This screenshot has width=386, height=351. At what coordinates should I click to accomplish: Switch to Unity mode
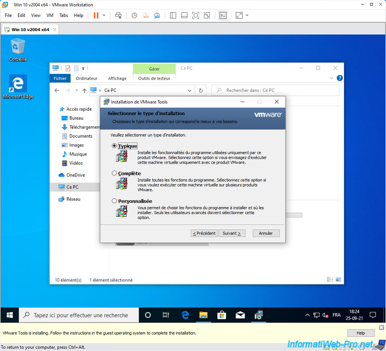pos(207,15)
